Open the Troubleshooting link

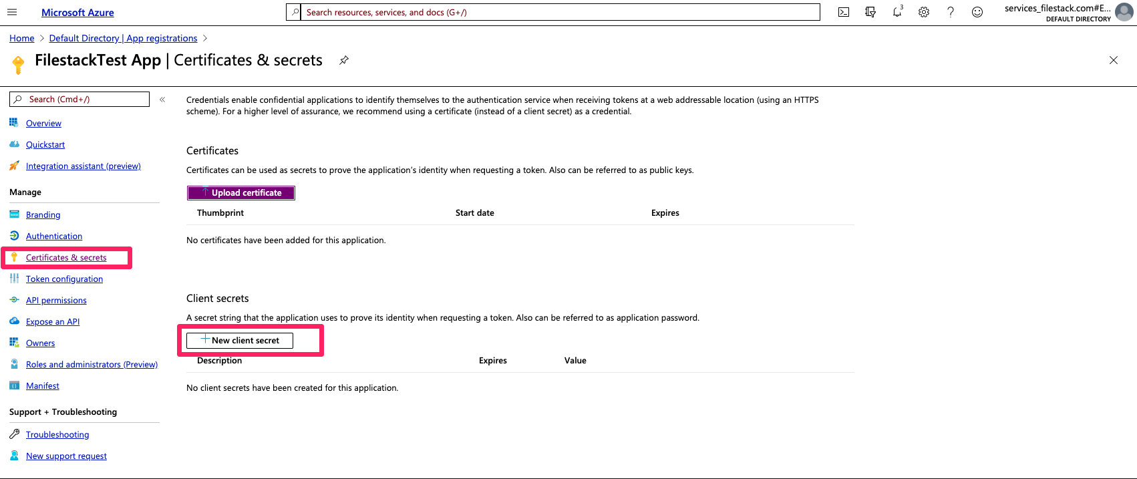pos(57,435)
